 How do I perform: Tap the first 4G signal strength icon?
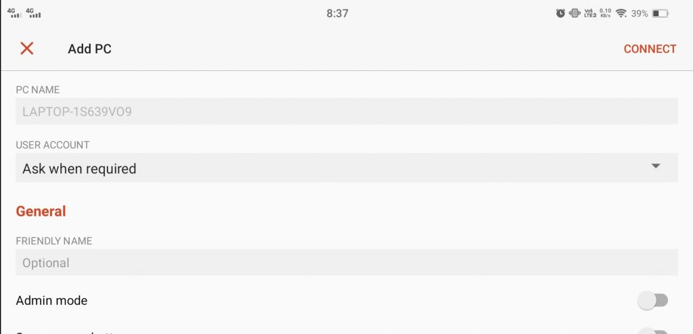pyautogui.click(x=14, y=13)
